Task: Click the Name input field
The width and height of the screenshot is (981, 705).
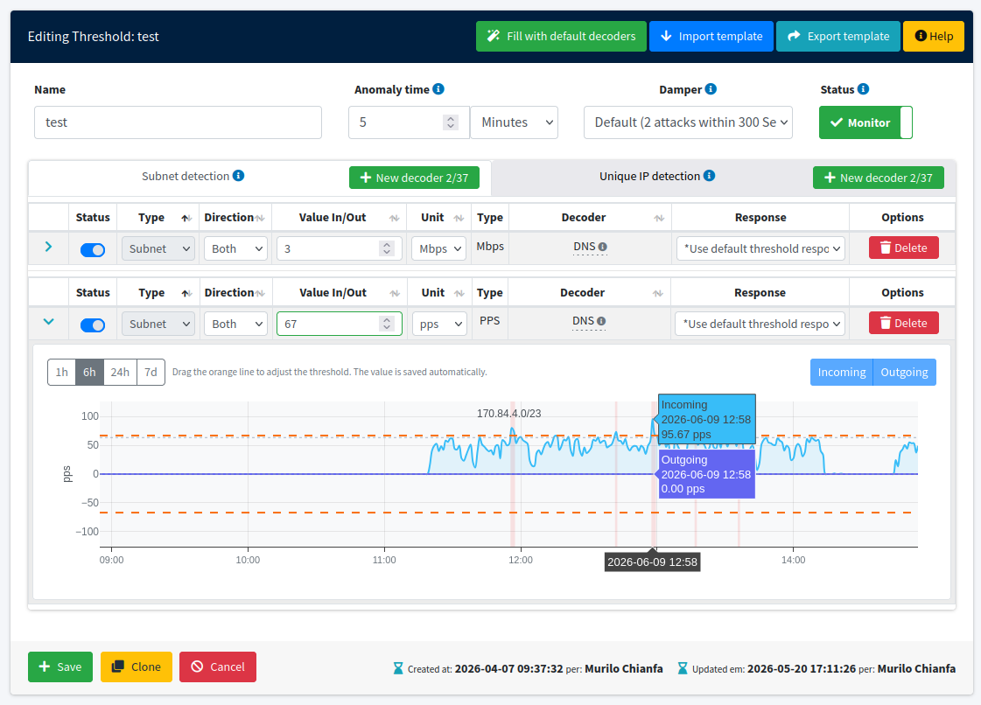Action: coord(178,122)
